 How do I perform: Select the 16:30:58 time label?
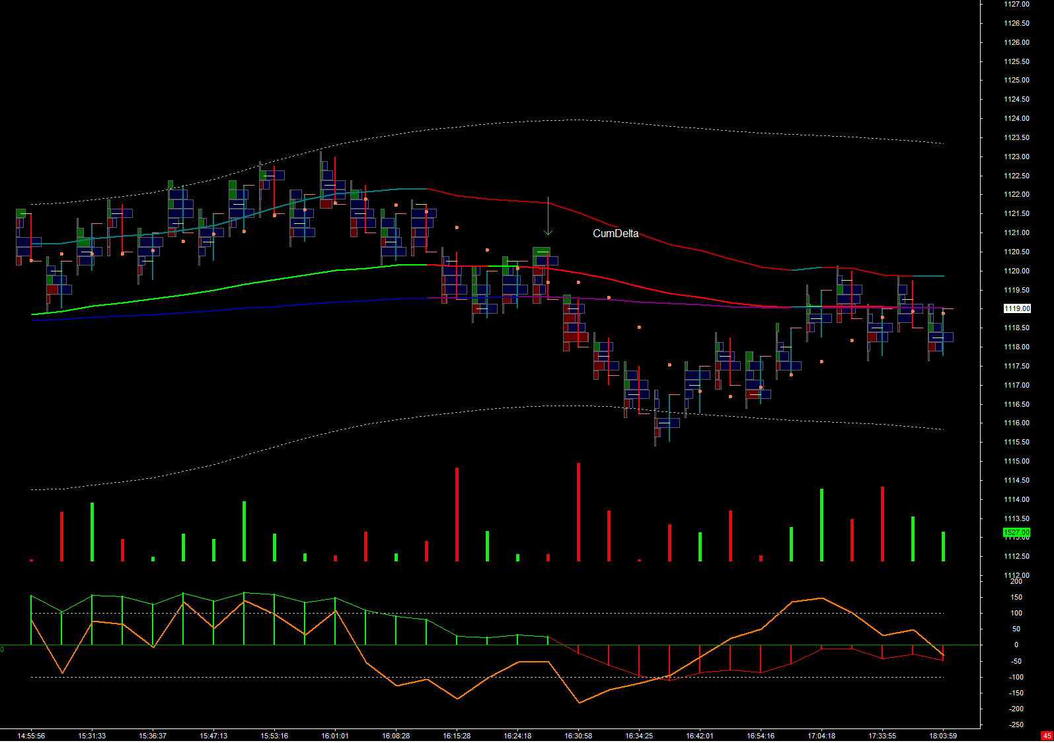pos(578,736)
